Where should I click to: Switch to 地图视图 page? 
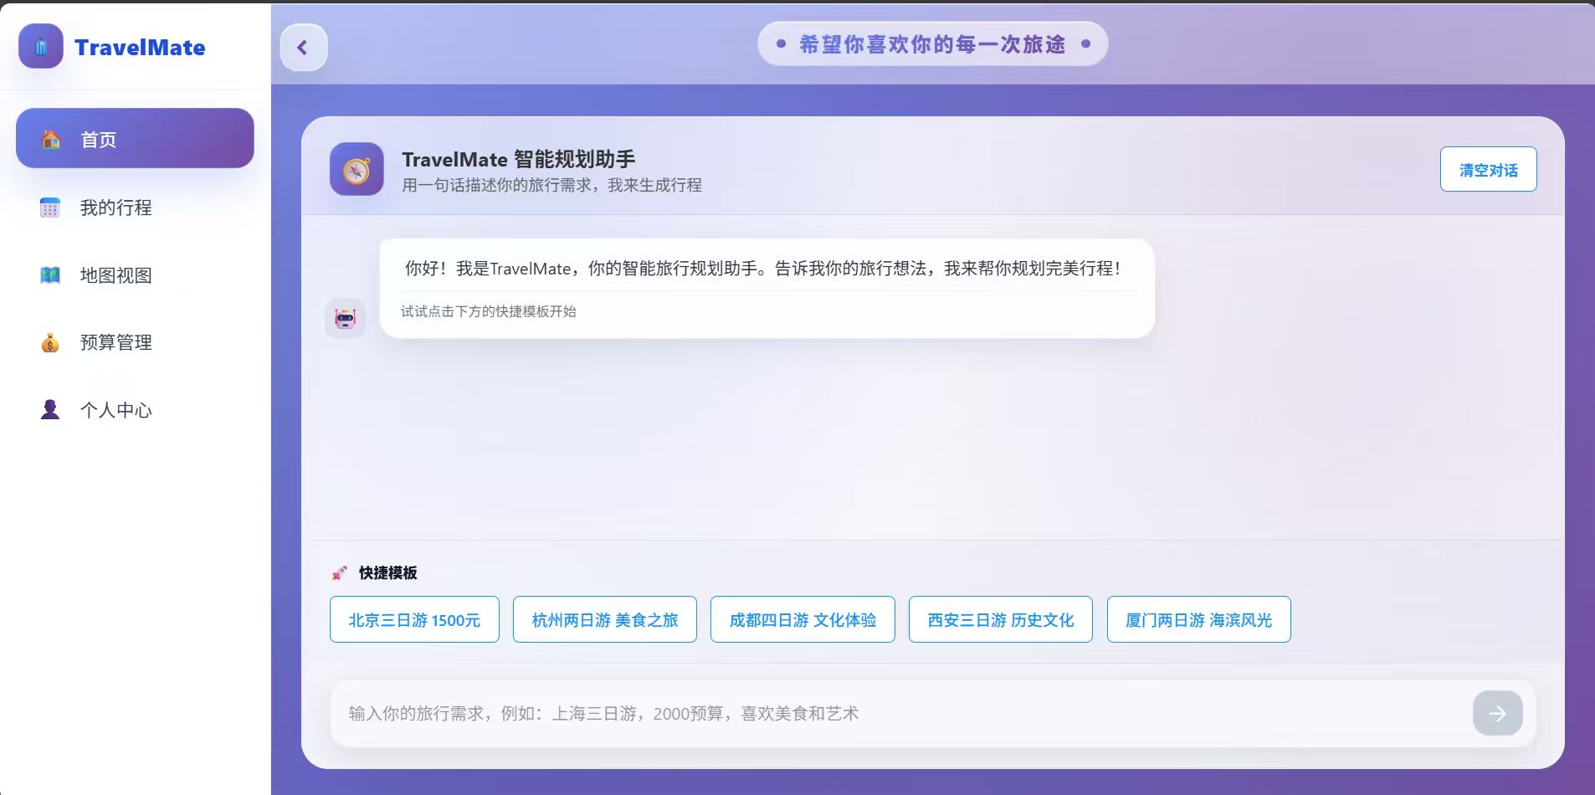135,274
